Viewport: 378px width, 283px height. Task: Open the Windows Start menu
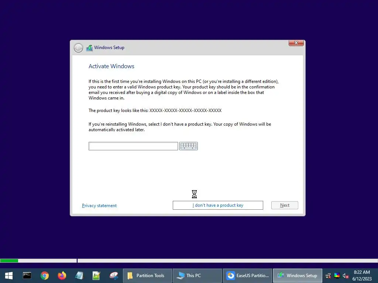pyautogui.click(x=9, y=276)
